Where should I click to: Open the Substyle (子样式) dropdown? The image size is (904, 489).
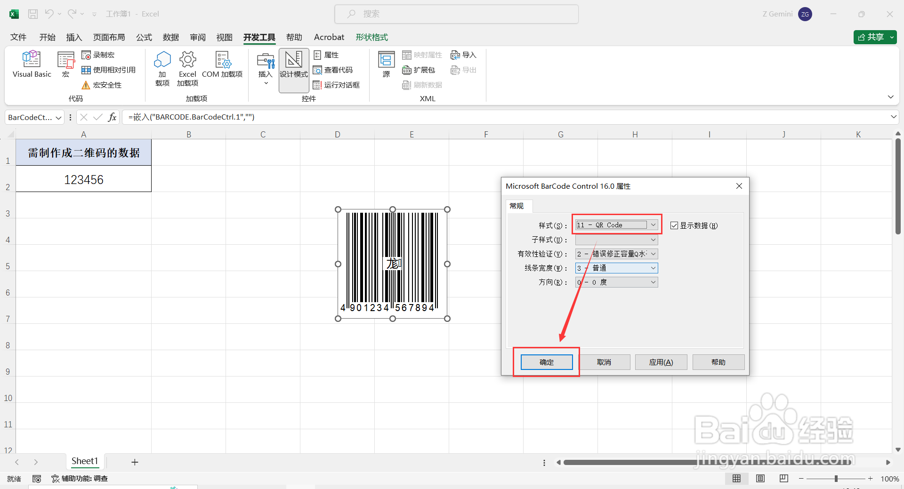(x=617, y=240)
